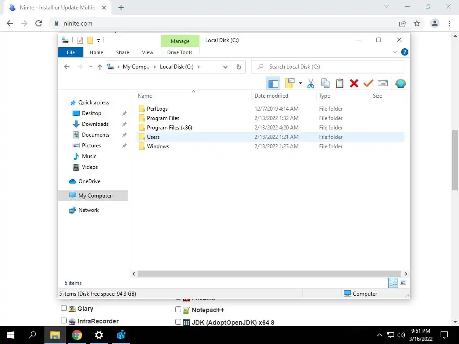The image size is (459, 344).
Task: Open the Customize Quick Access Toolbar dropdown
Action: pos(98,41)
